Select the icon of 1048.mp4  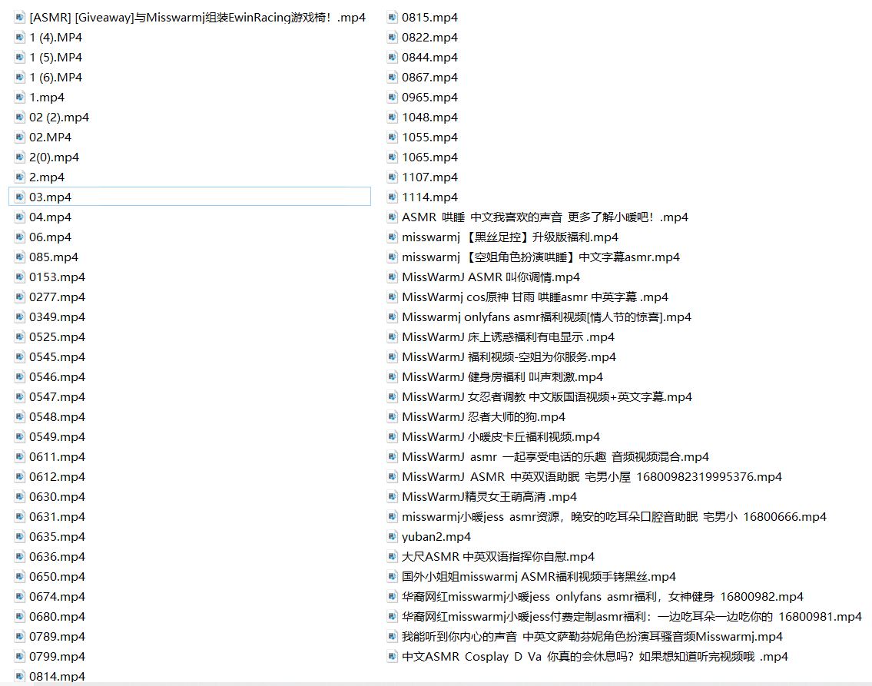pyautogui.click(x=392, y=118)
